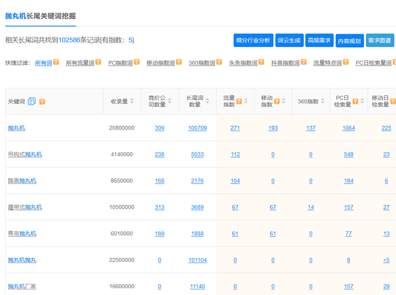
Task: Open keyword link 抛丸机抛丸
Action: coord(22,260)
